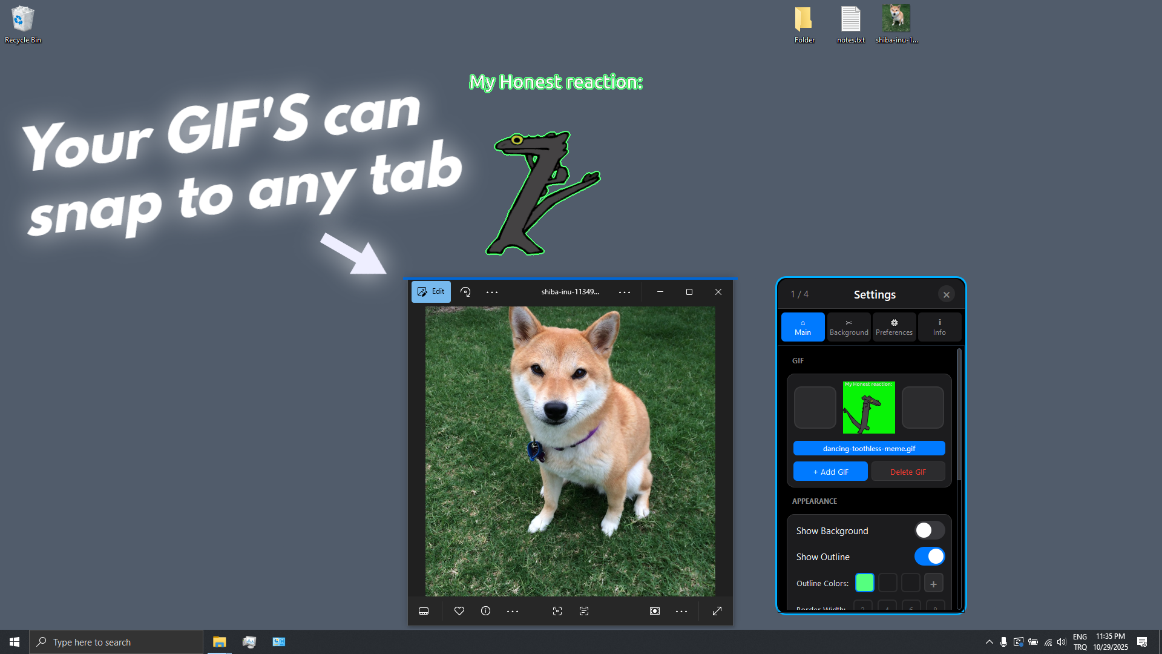1162x654 pixels.
Task: Click the dancing-toothless-meme.gif name field
Action: coord(869,448)
